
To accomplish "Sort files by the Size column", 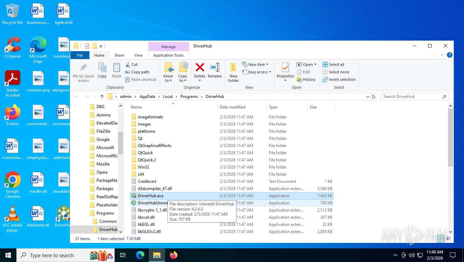I will click(321, 107).
